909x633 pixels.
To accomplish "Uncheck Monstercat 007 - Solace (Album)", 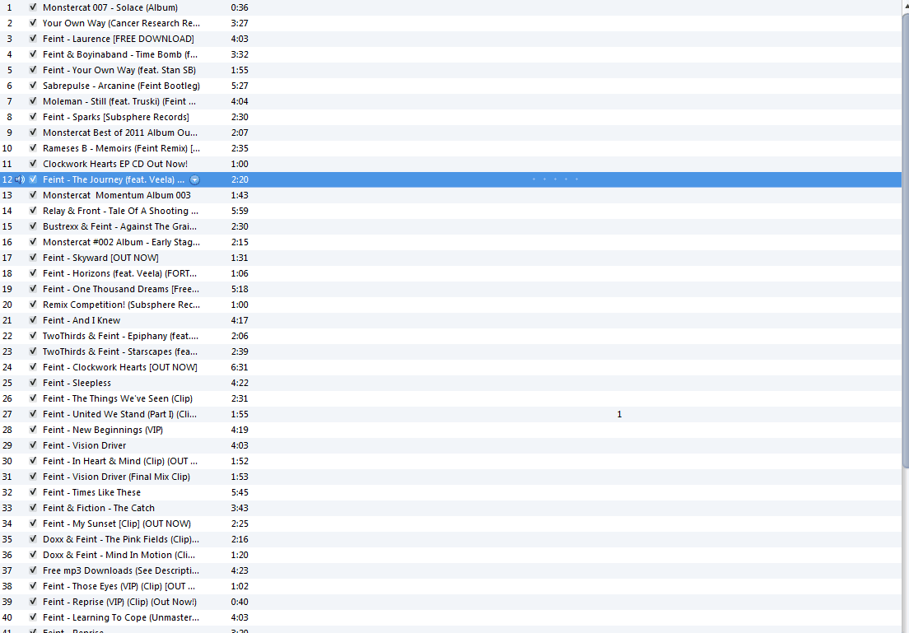I will click(x=33, y=7).
